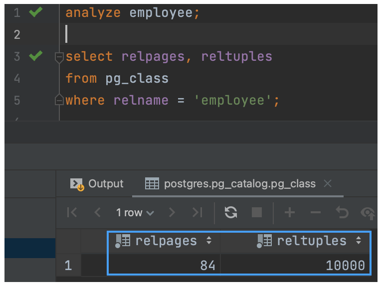Click the pg_class table name in query
Screen dimensions: 380x287
137,79
